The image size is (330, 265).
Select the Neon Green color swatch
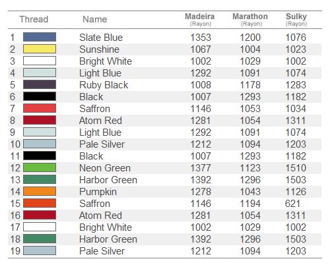tap(40, 167)
